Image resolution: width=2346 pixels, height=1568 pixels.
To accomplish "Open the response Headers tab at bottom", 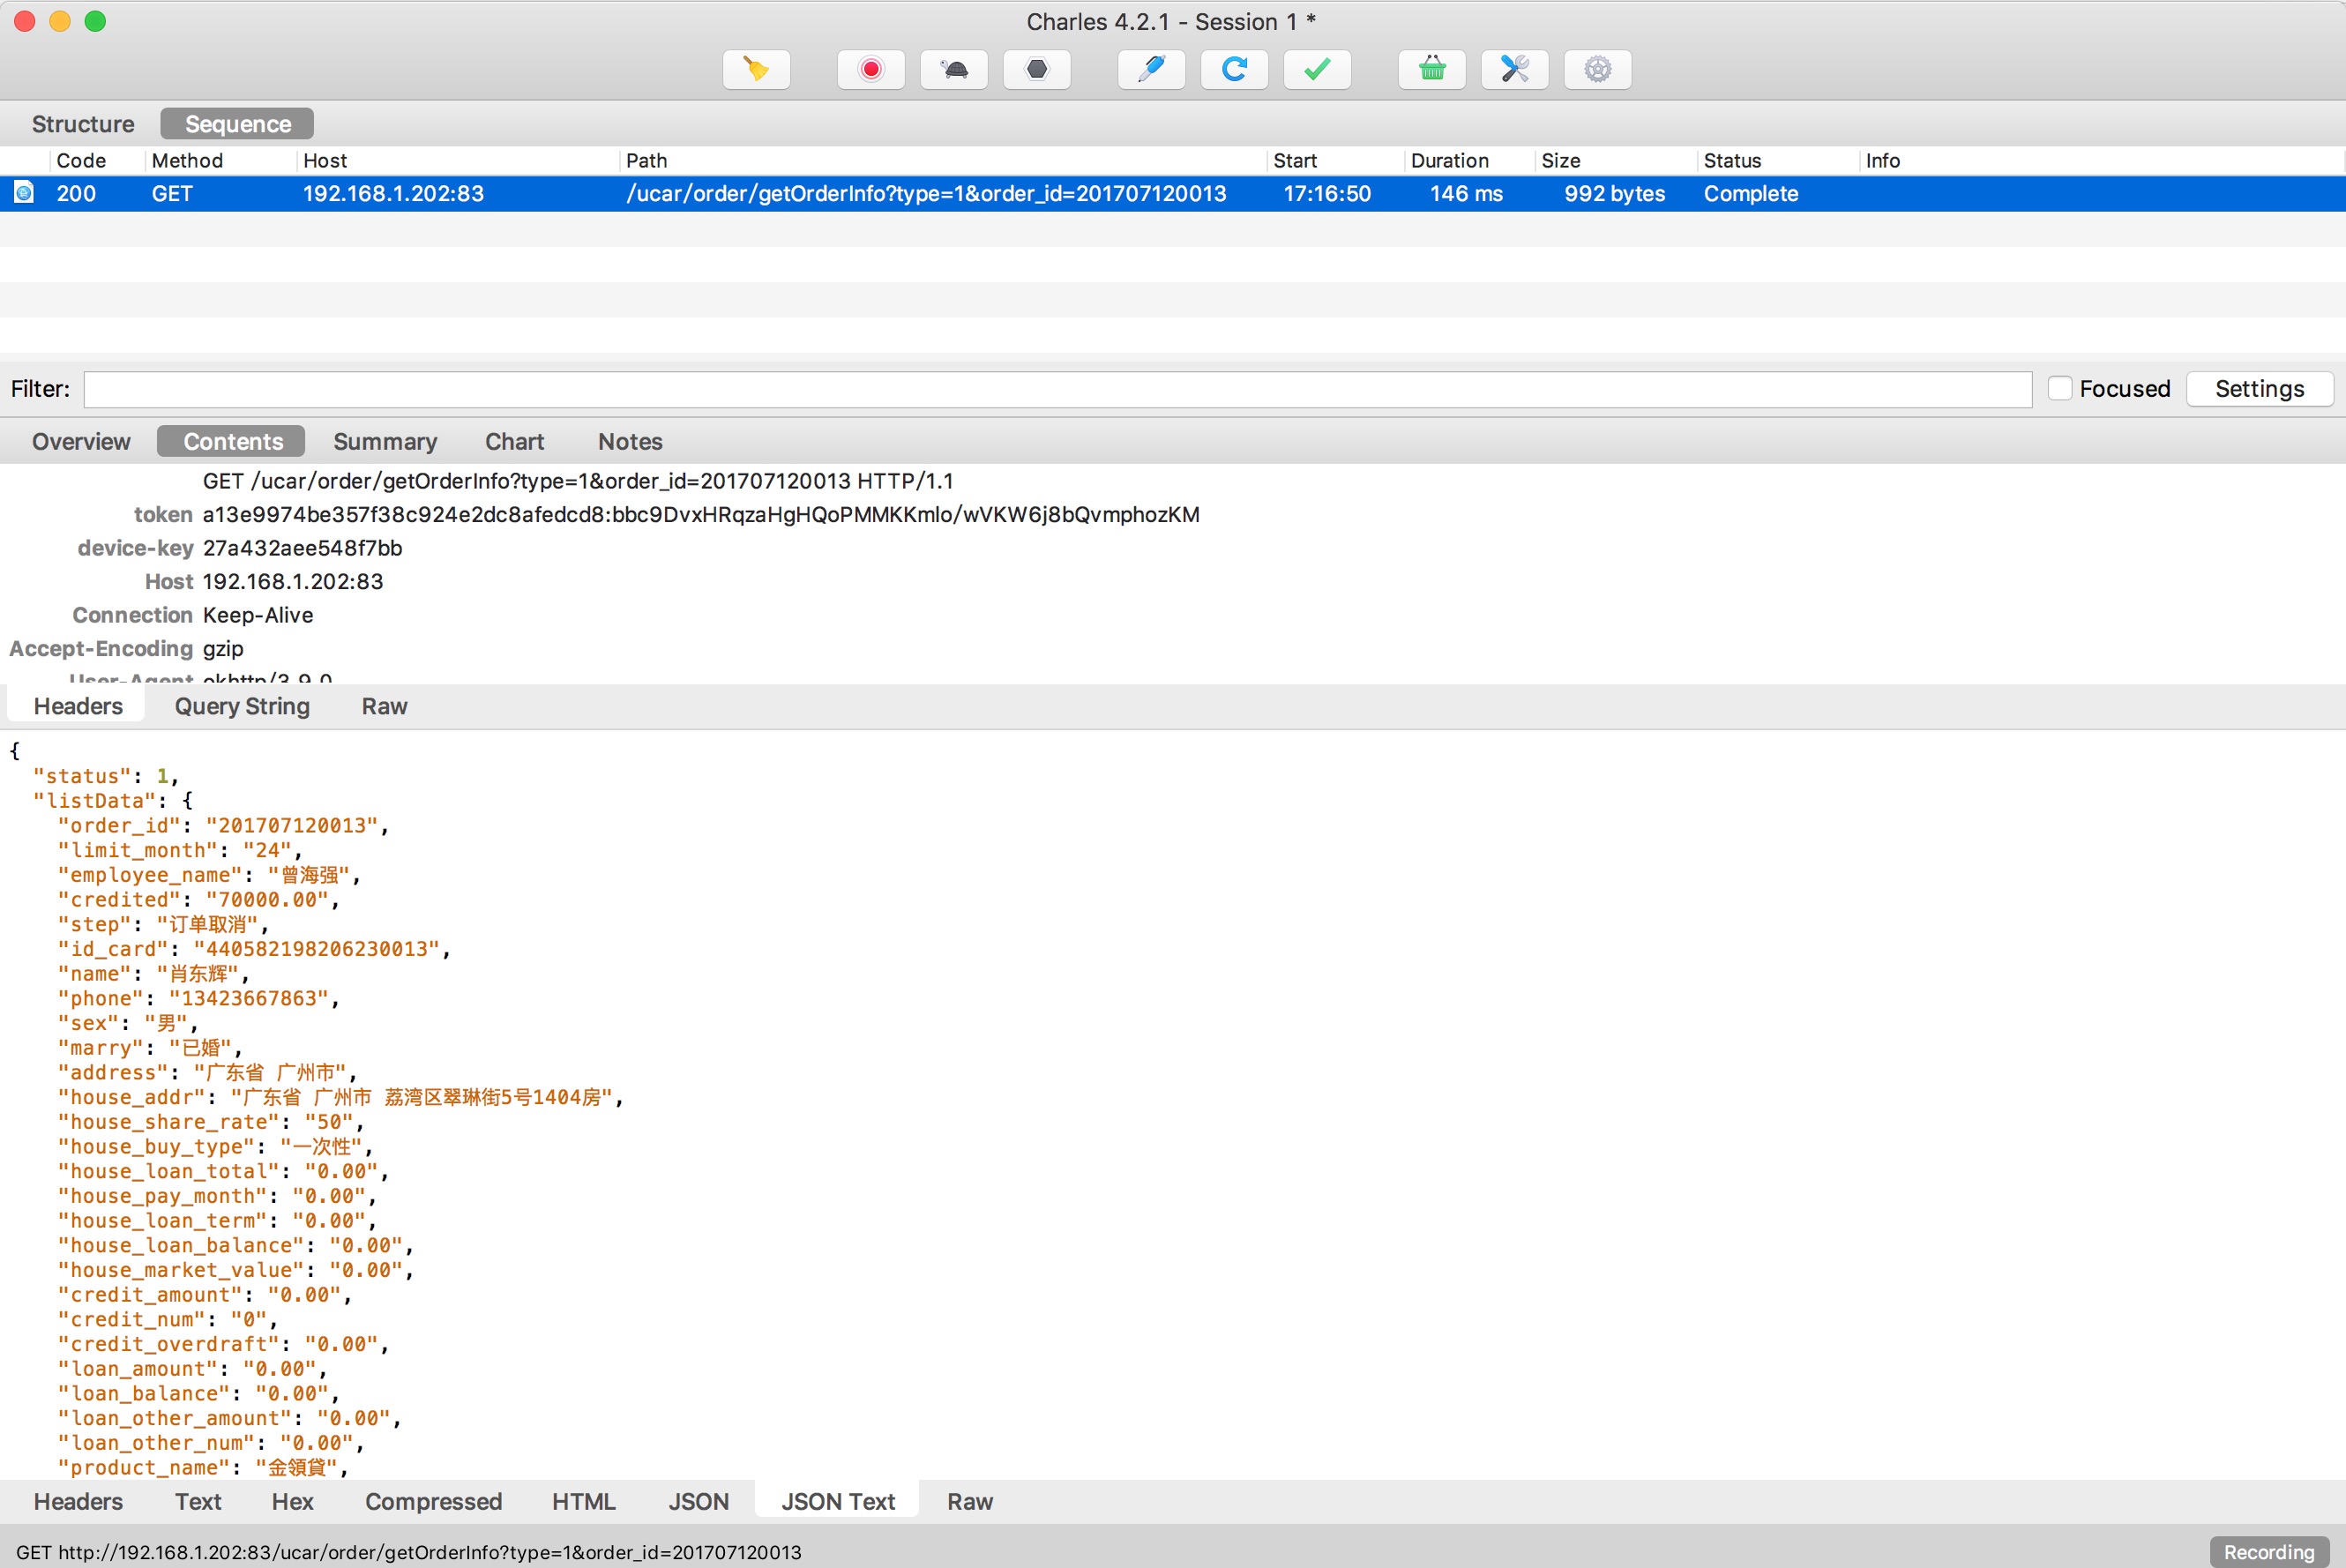I will click(x=78, y=1501).
